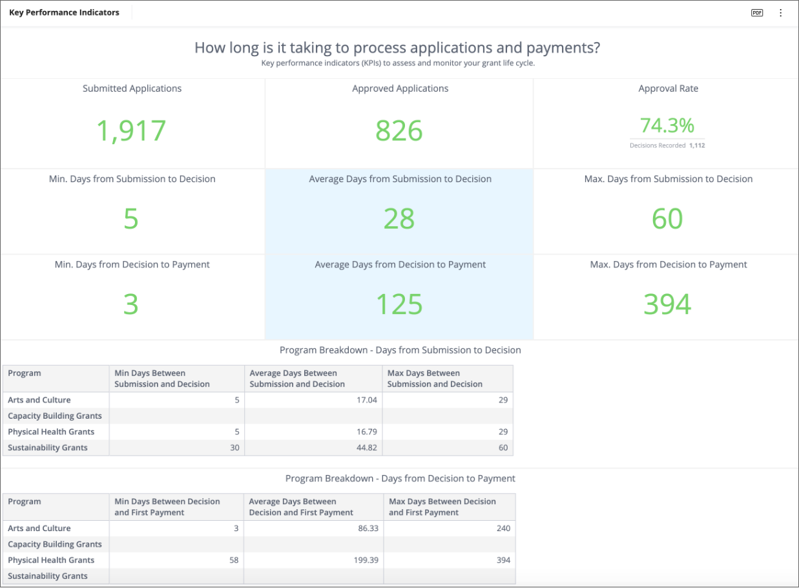The image size is (799, 588).
Task: Click the Decisions Recorded 1,112 label
Action: click(667, 146)
